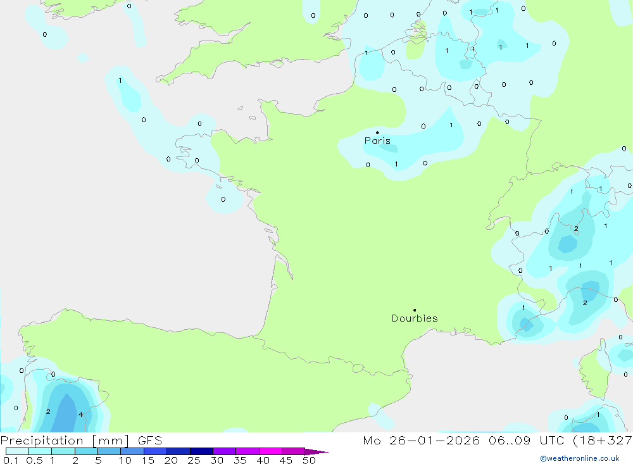Click the 'Precipitation [mm] GFS' title
Screen dimensions: 633x464
pyautogui.click(x=81, y=440)
